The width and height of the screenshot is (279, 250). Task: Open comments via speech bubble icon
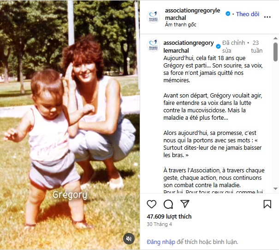168,204
